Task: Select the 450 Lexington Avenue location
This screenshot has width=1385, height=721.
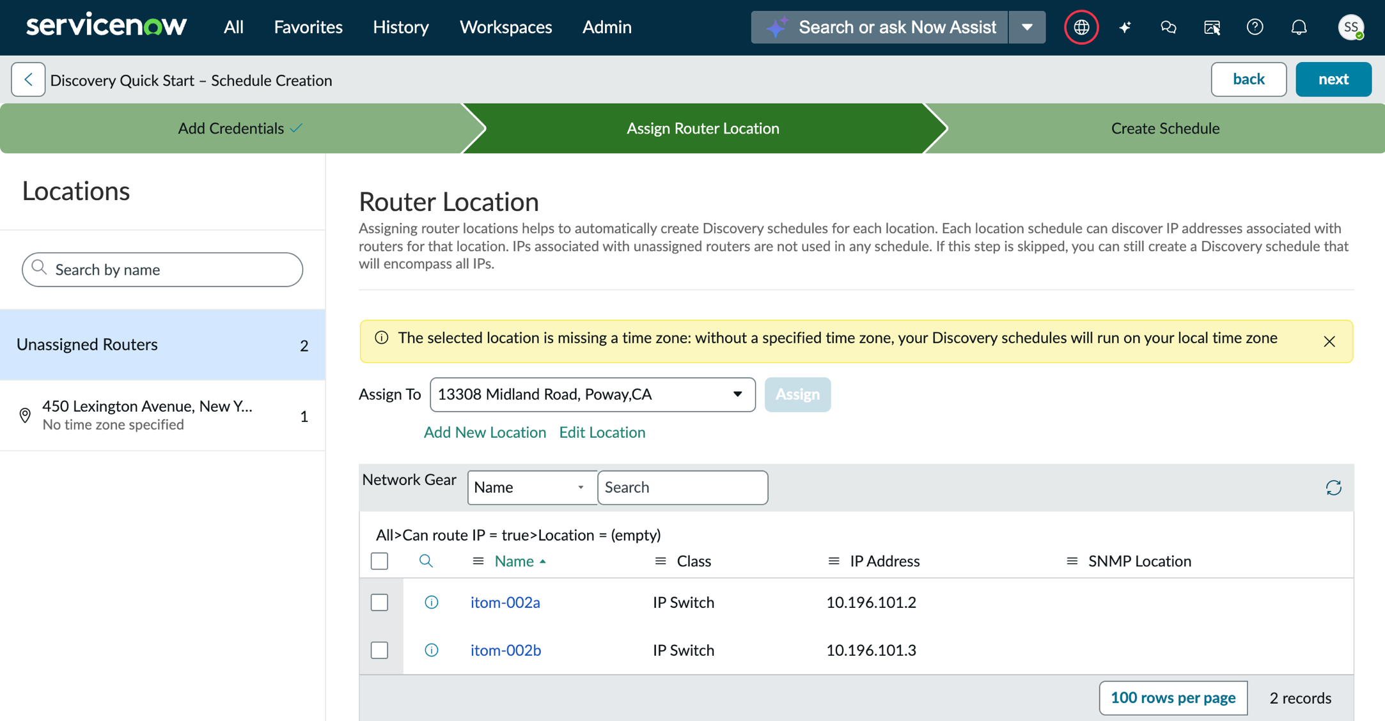Action: point(162,415)
